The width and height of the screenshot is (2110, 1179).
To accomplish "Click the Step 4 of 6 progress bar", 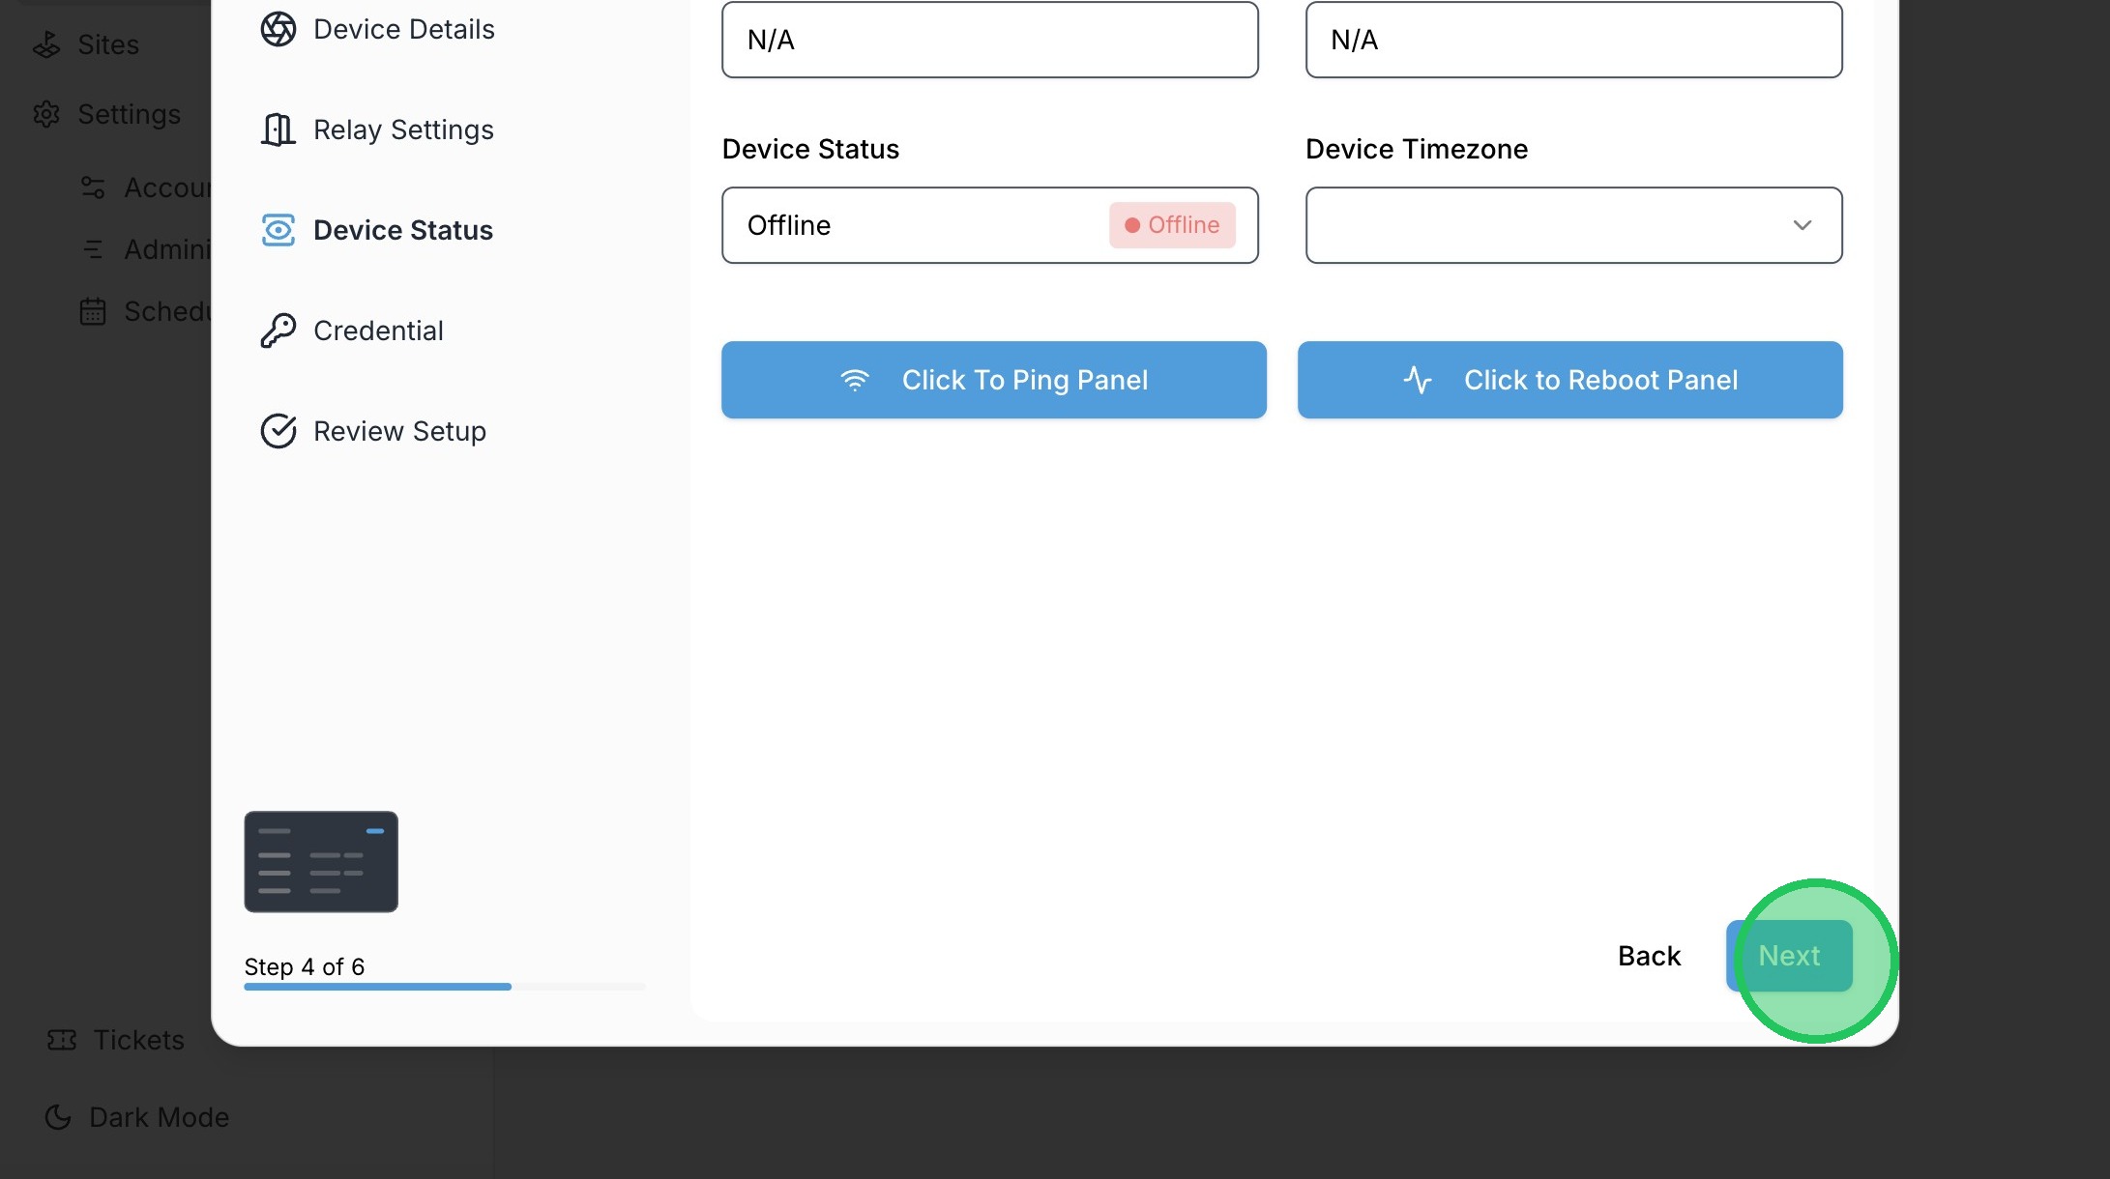I will click(444, 987).
